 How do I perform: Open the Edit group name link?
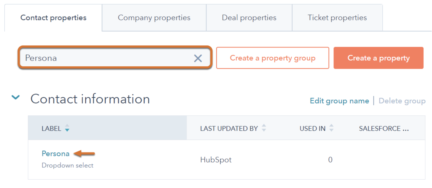click(339, 101)
